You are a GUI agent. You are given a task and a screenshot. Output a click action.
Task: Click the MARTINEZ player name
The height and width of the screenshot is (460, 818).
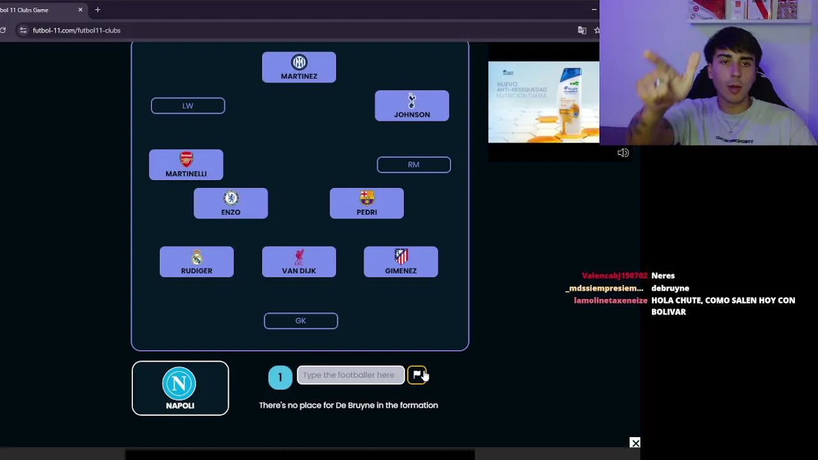click(x=298, y=76)
